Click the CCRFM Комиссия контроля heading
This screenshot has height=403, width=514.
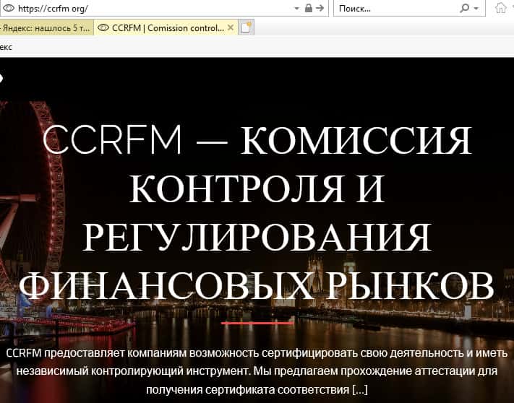tap(257, 212)
